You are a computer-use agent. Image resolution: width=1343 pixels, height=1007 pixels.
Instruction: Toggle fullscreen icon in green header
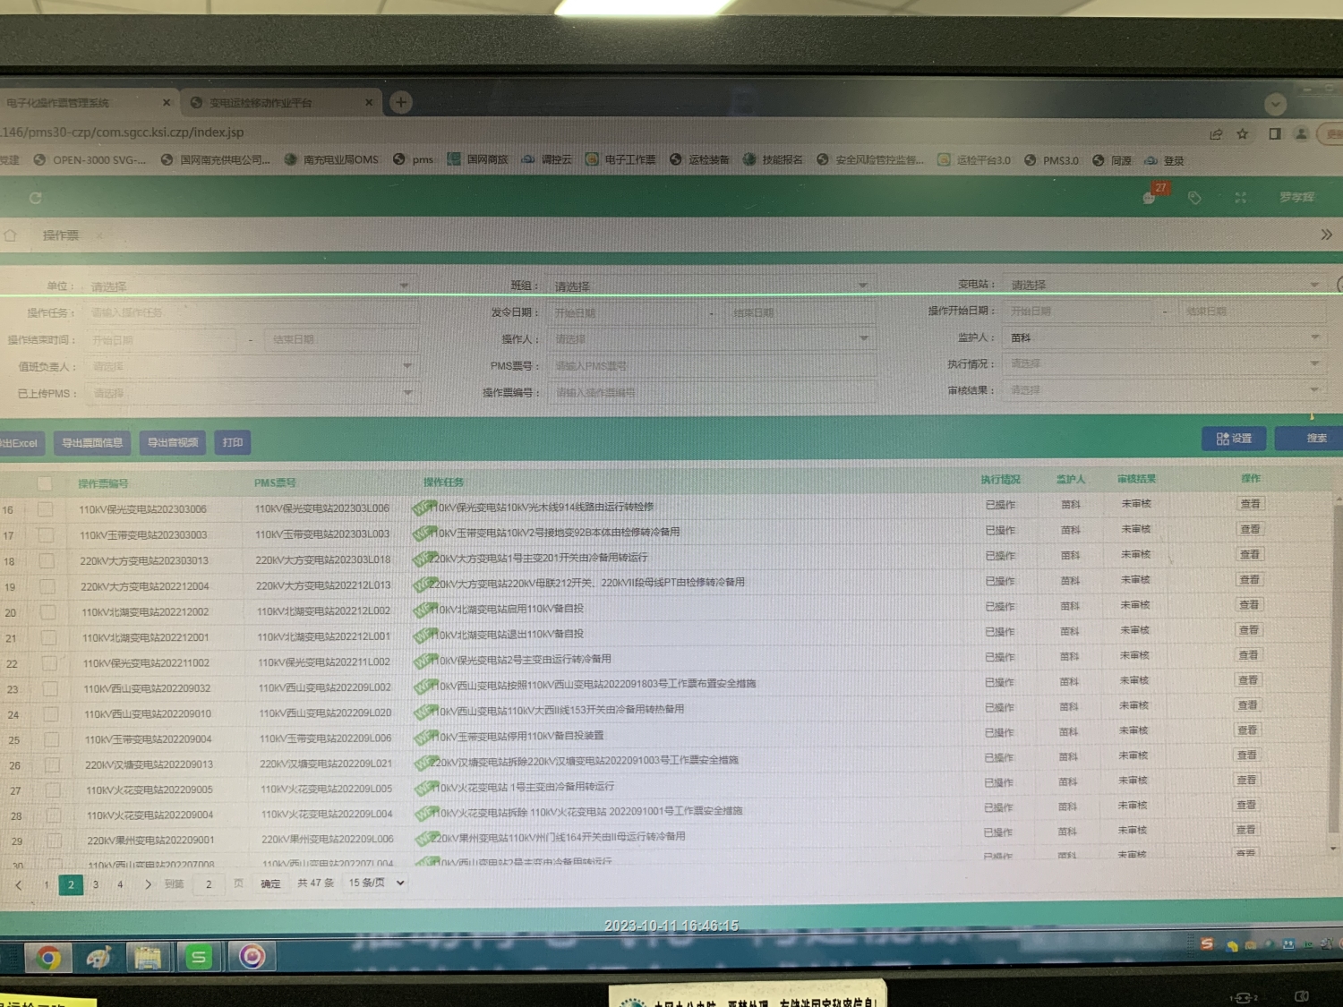click(x=1240, y=198)
